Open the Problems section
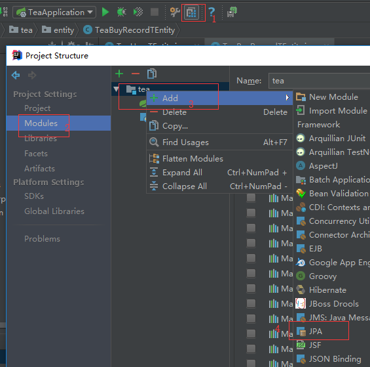The width and height of the screenshot is (370, 367). click(42, 239)
